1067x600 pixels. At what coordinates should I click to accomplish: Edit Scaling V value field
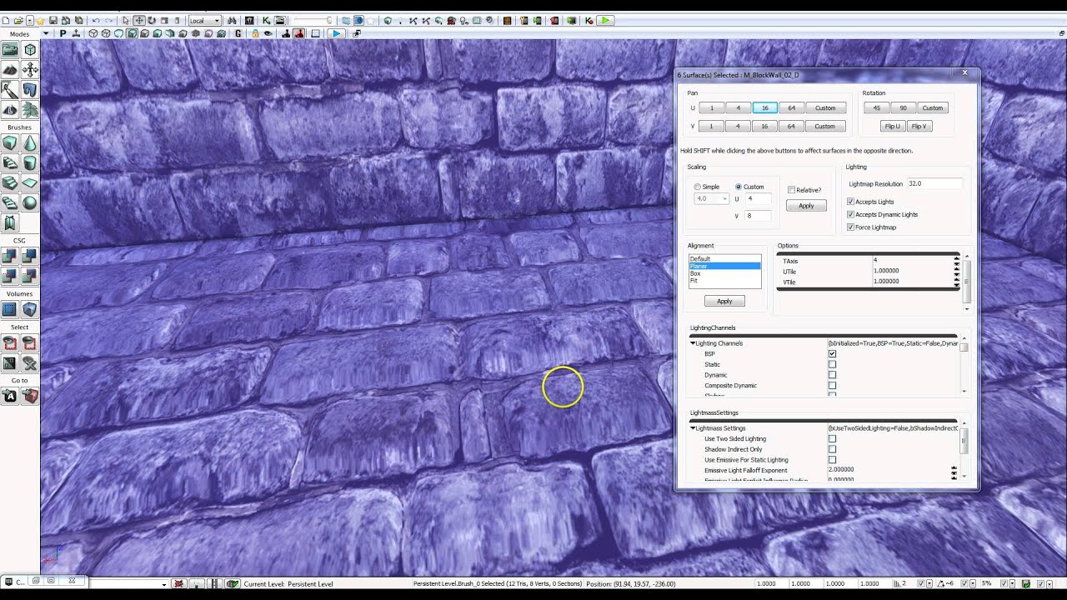click(759, 216)
